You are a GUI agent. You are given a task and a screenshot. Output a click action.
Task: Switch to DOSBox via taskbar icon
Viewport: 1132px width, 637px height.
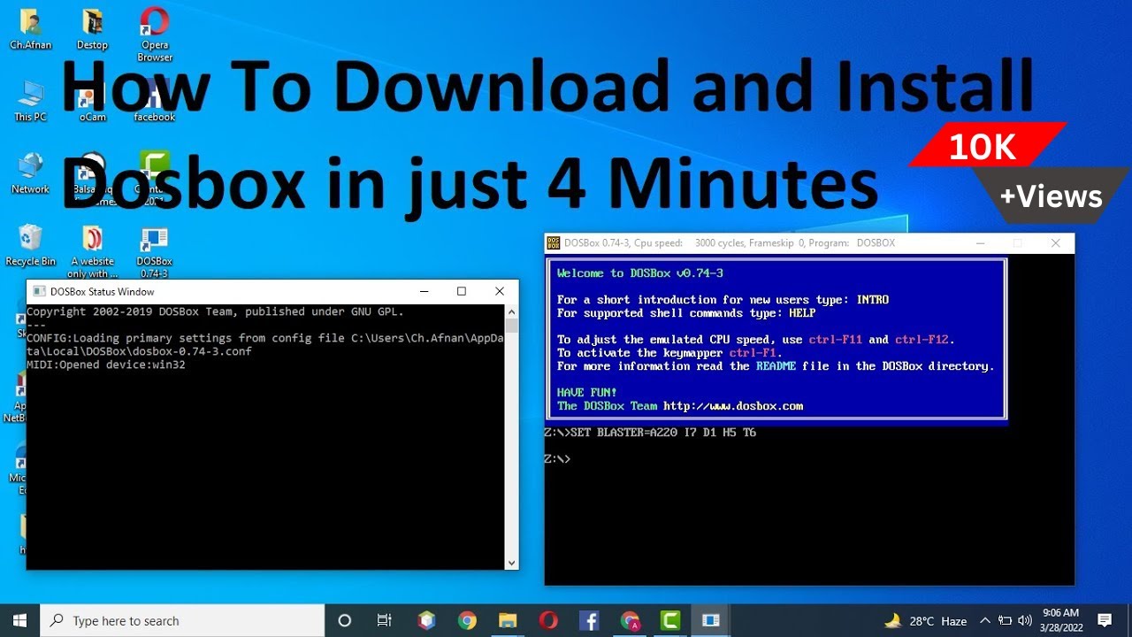711,620
